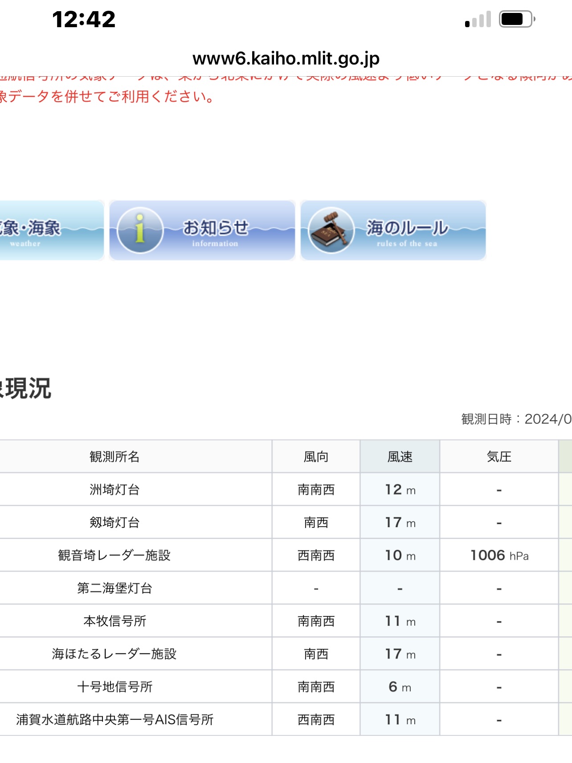Click the 観測日時 timestamp text
This screenshot has width=572, height=763.
(516, 419)
